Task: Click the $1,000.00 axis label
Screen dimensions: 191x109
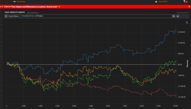Action: tap(181, 43)
